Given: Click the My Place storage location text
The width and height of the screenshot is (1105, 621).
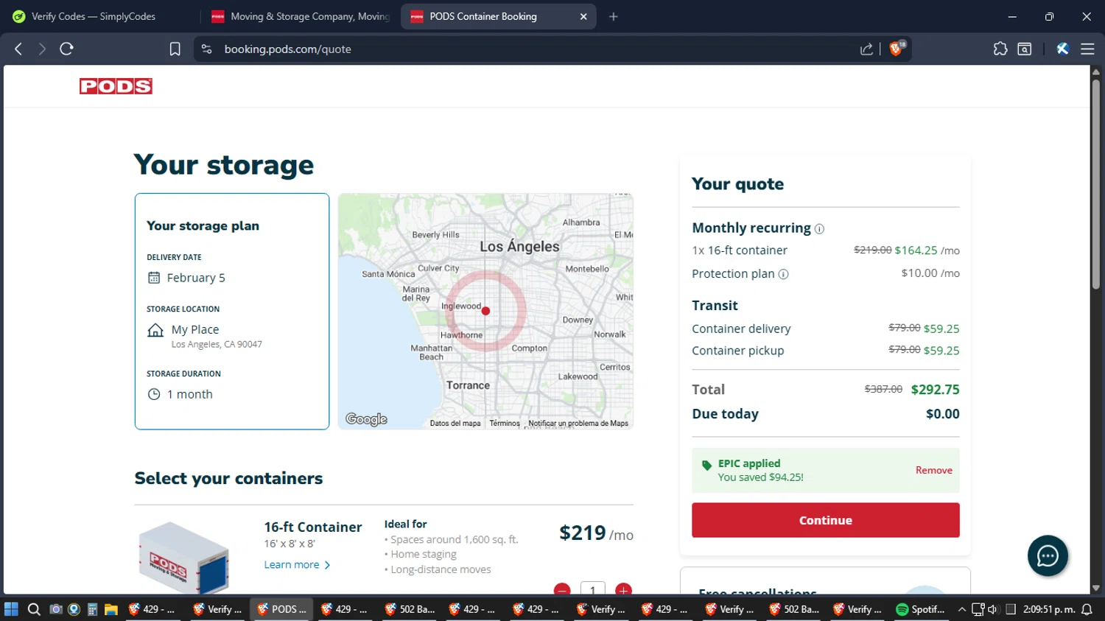Looking at the screenshot, I should pos(195,329).
